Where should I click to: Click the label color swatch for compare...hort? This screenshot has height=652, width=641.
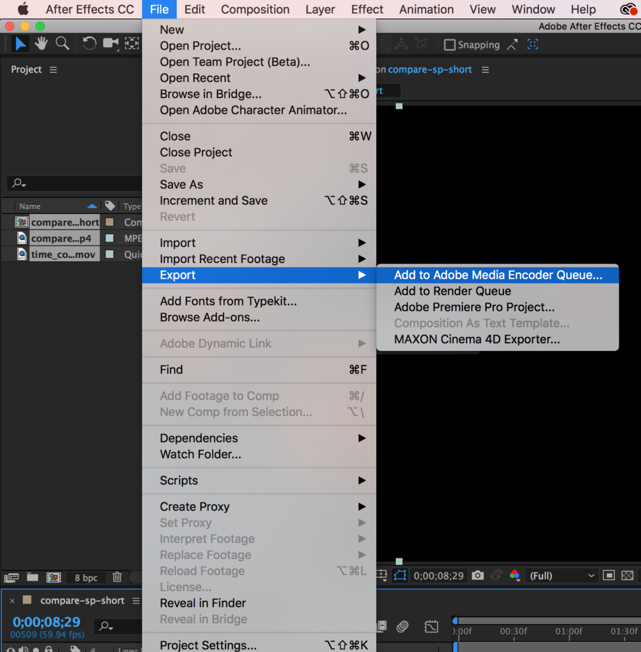(x=109, y=222)
